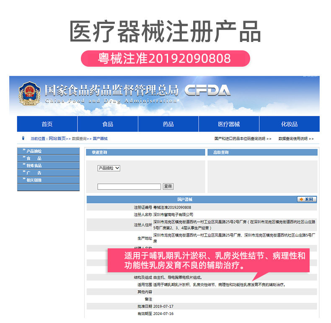Click the small blue current-location marker icon
This screenshot has height=323, width=331.
tap(23, 138)
